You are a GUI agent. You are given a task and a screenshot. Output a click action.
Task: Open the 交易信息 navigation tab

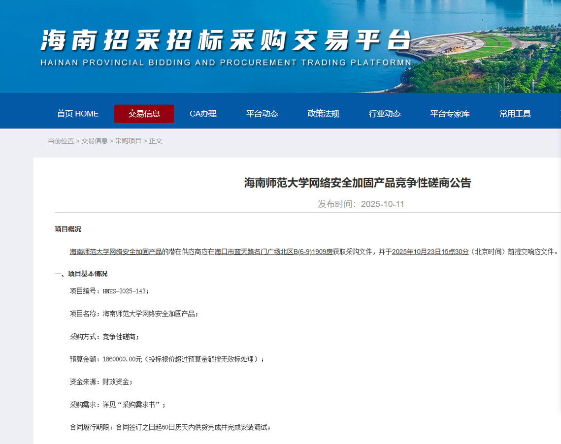tap(144, 114)
